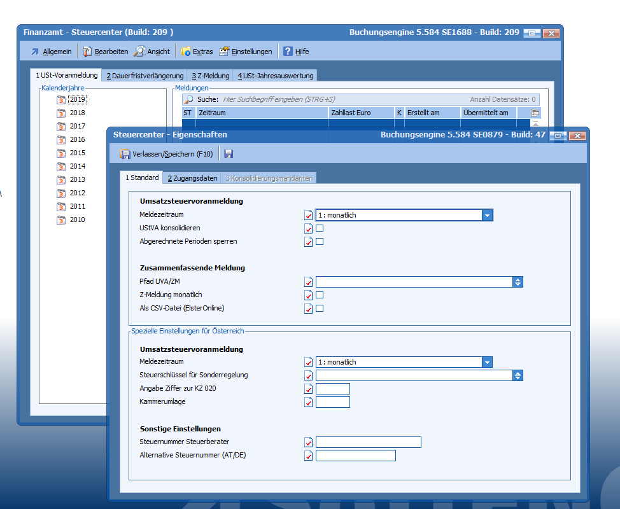
Task: Click Verlassen/Speichern (F10) button
Action: (166, 154)
